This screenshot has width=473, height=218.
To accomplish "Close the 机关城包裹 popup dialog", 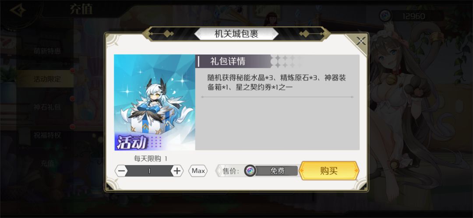I will [x=361, y=40].
